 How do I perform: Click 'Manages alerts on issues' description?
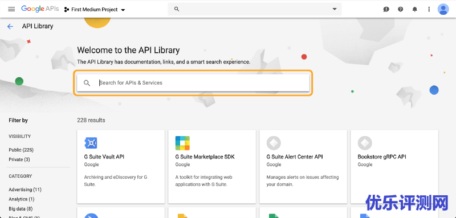[x=303, y=181]
